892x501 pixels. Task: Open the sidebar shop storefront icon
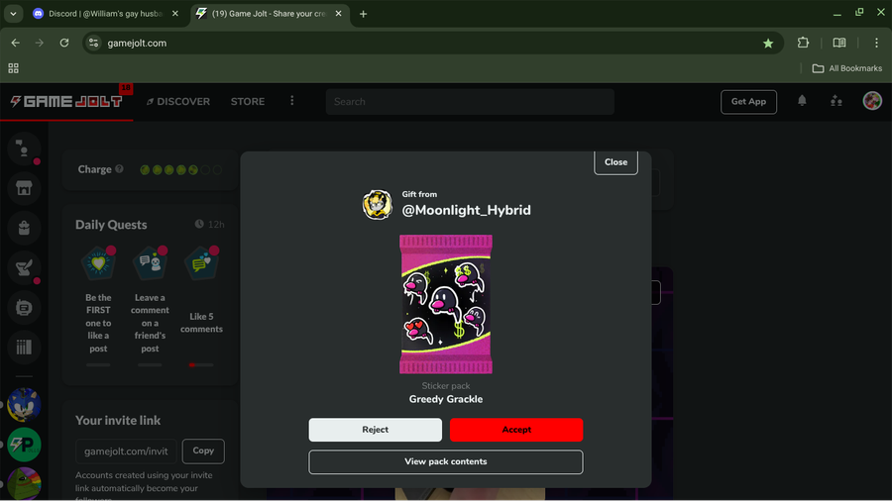[24, 188]
